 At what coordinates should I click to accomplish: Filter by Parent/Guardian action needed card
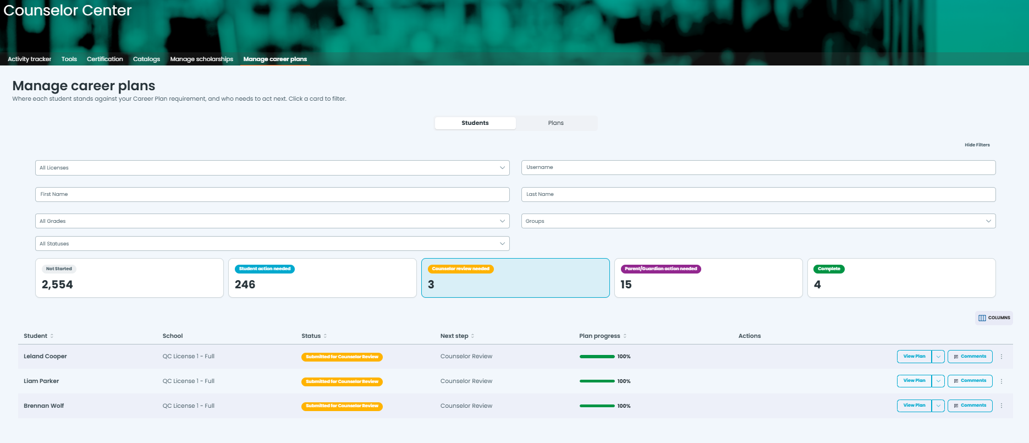[x=708, y=278]
